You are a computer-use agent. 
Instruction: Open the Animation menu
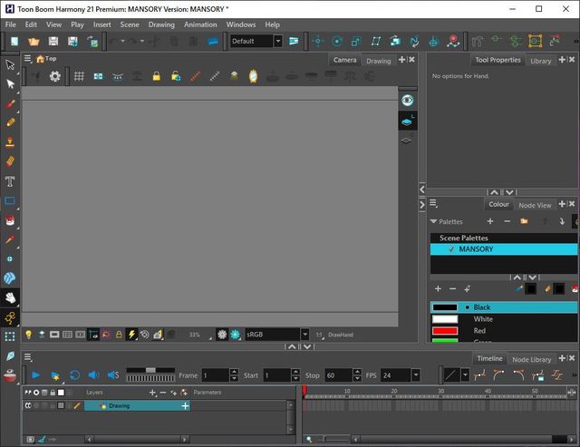[x=200, y=24]
